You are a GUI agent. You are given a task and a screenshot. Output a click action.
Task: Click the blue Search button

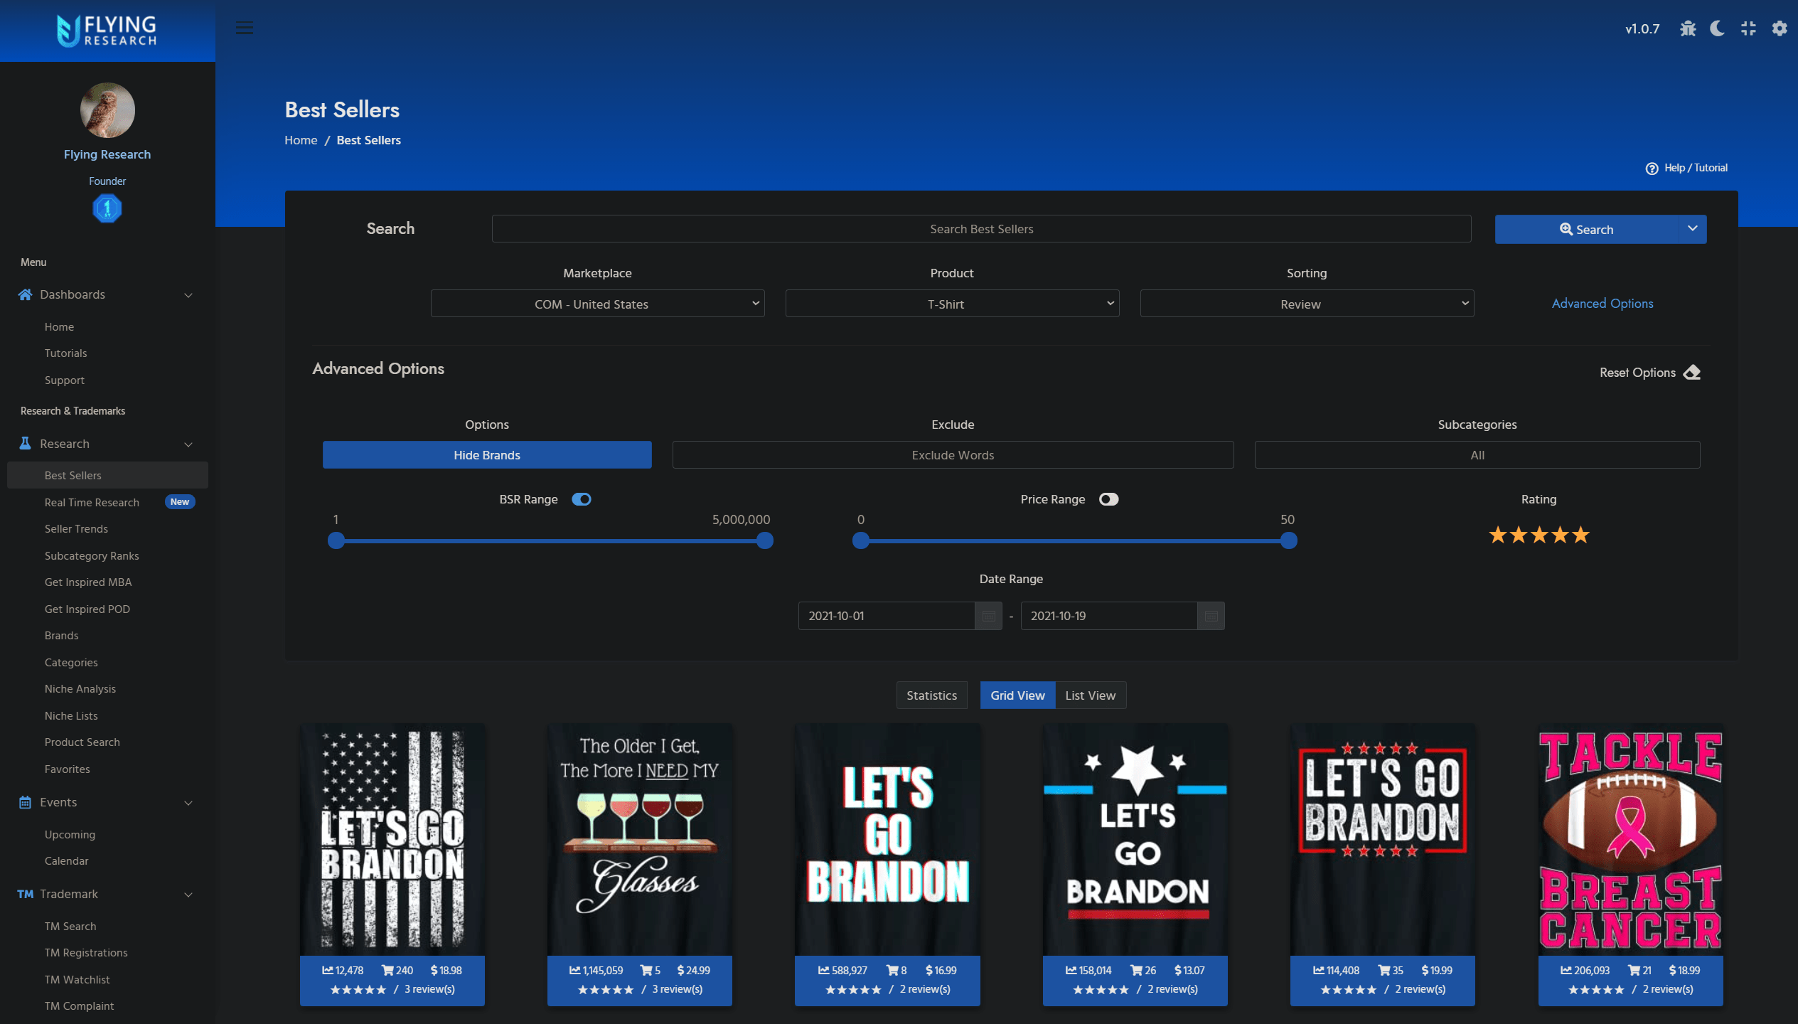pos(1587,229)
